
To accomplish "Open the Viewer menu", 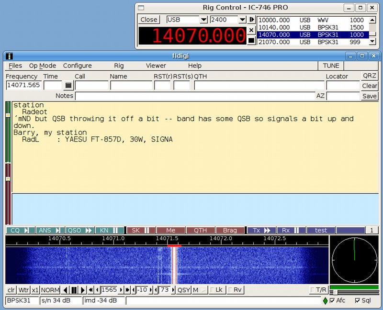I will pos(156,66).
